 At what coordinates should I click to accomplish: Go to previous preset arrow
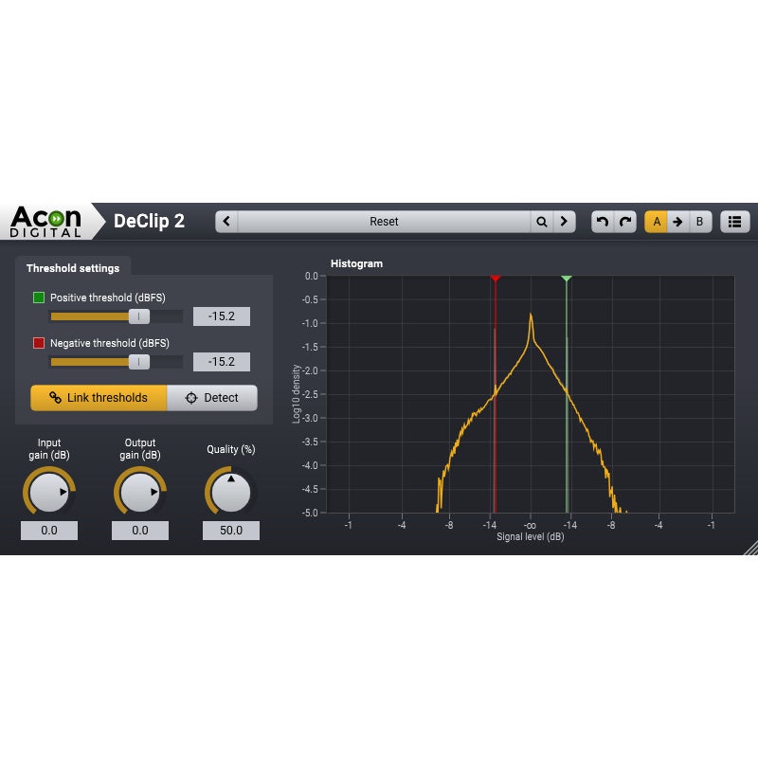[226, 222]
